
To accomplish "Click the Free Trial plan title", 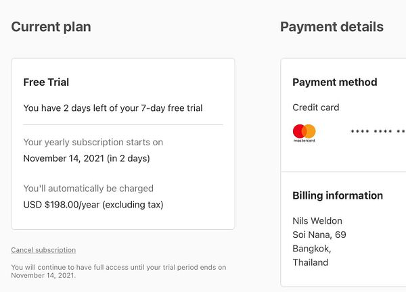I will 46,82.
